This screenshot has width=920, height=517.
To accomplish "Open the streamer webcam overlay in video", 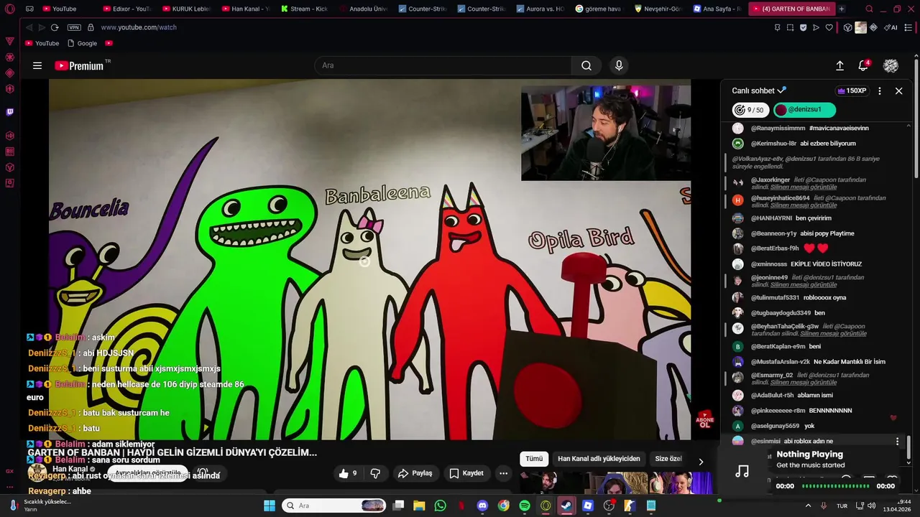I will [x=606, y=133].
